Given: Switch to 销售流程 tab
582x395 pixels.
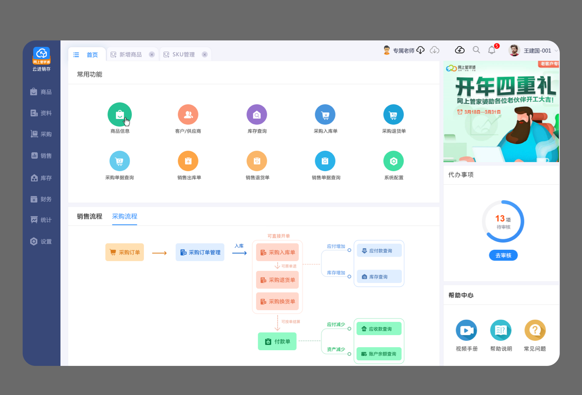Looking at the screenshot, I should click(90, 216).
